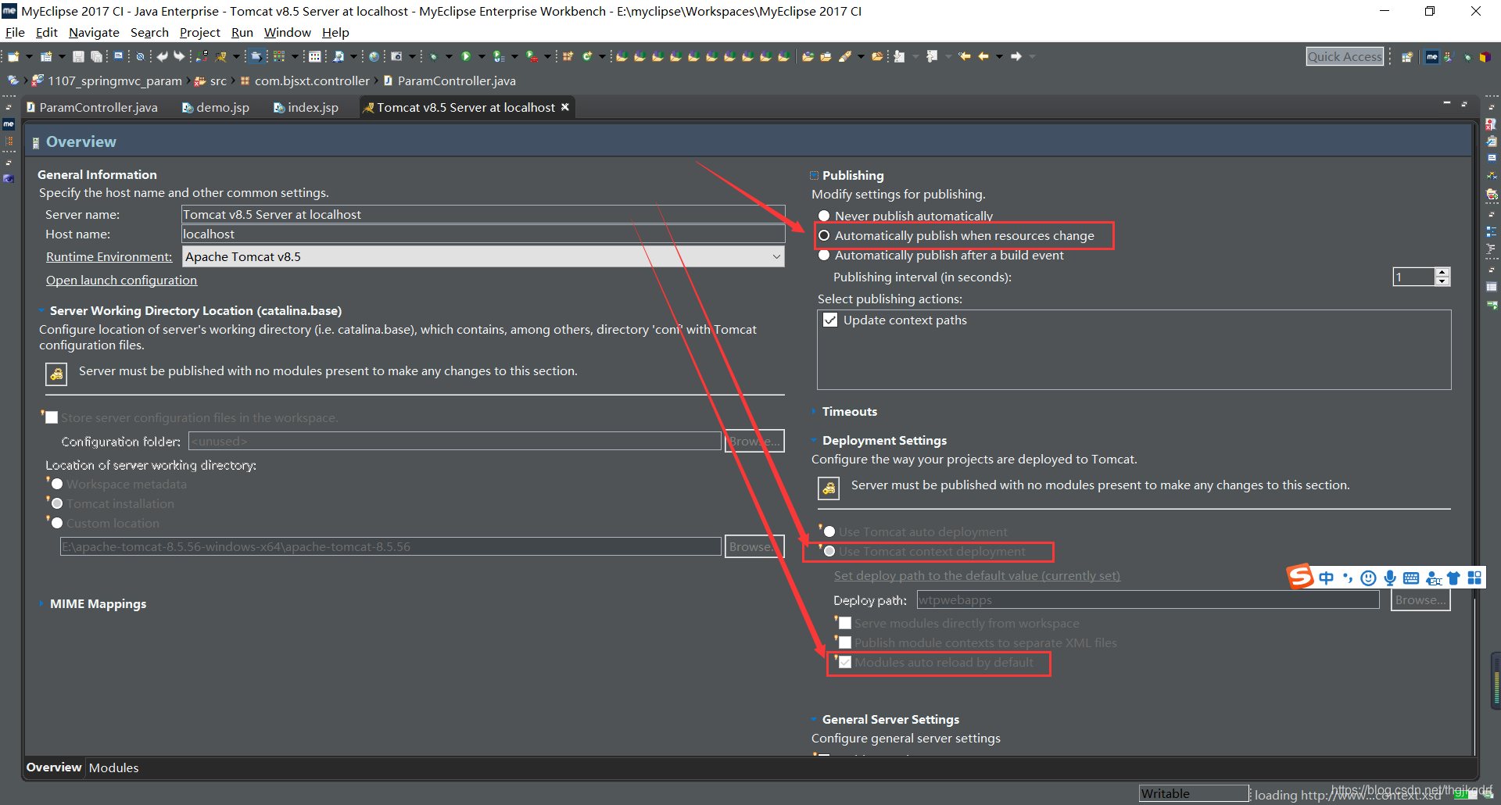Switch to the ParamController.java editor tab
1501x805 pixels.
coord(92,108)
